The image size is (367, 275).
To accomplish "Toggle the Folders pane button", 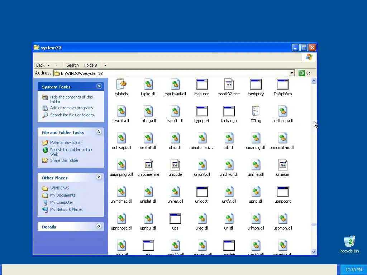I will pyautogui.click(x=91, y=65).
